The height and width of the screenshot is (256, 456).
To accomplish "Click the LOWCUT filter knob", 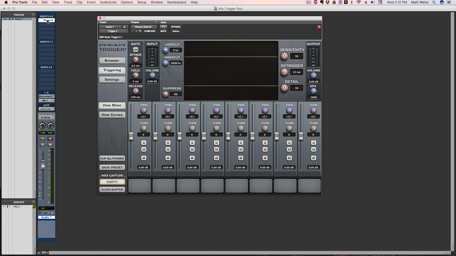I will point(165,50).
